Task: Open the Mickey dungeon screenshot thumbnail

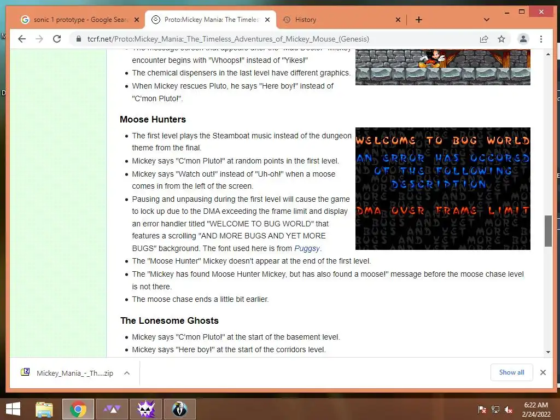Action: tap(443, 67)
